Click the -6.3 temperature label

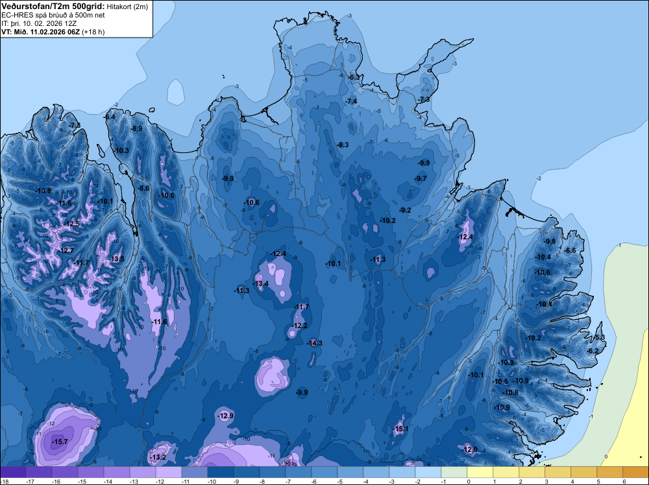pyautogui.click(x=354, y=78)
